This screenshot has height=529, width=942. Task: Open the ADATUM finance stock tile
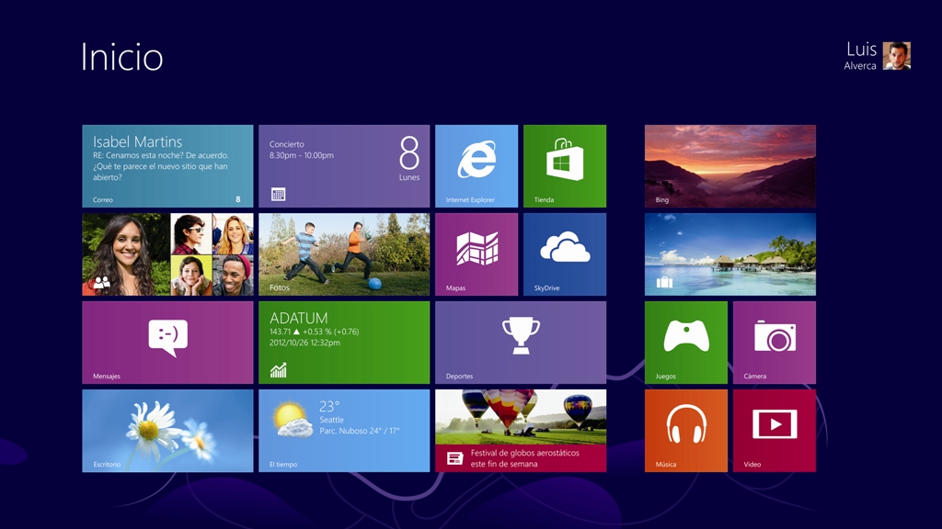tap(344, 342)
